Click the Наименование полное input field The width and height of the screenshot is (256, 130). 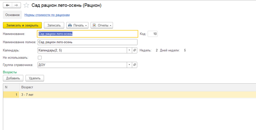coord(87,42)
